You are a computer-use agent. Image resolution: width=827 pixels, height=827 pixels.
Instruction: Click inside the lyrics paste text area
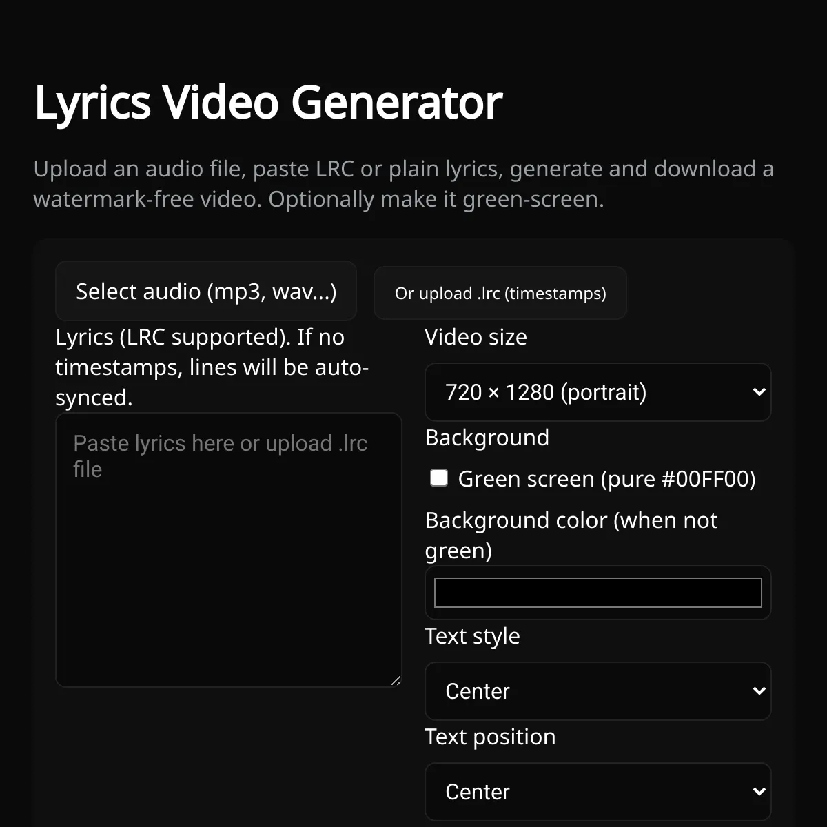pos(229,550)
